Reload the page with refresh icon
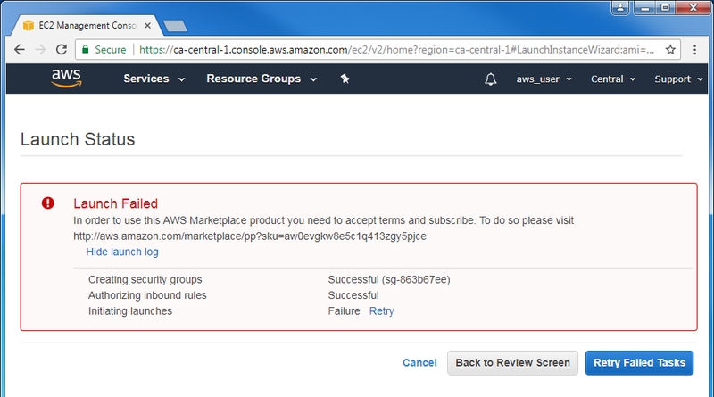 pos(60,50)
